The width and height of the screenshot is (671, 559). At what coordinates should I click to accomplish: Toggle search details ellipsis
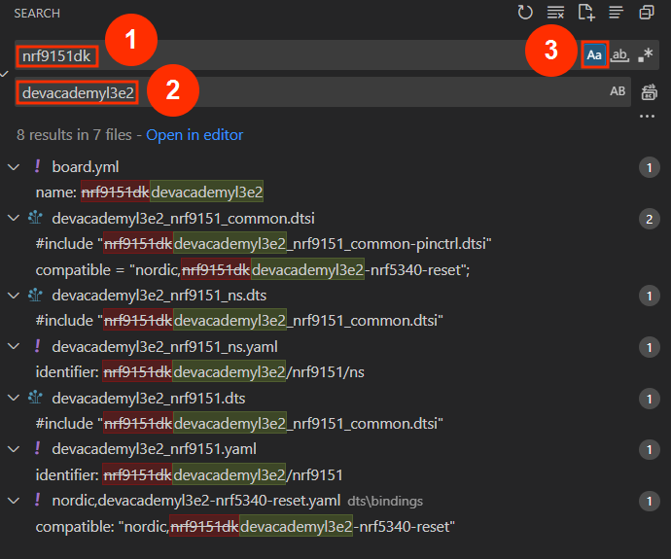[647, 116]
